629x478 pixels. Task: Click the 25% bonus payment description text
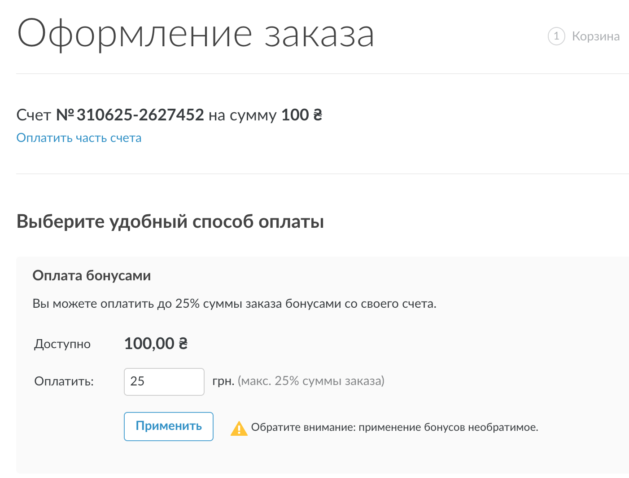click(x=234, y=304)
